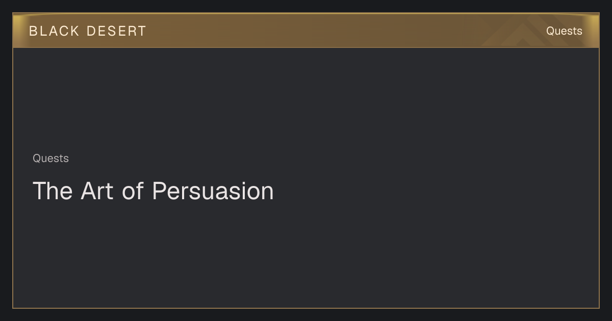Select the small gray Quests breadcrumb label

coord(50,158)
